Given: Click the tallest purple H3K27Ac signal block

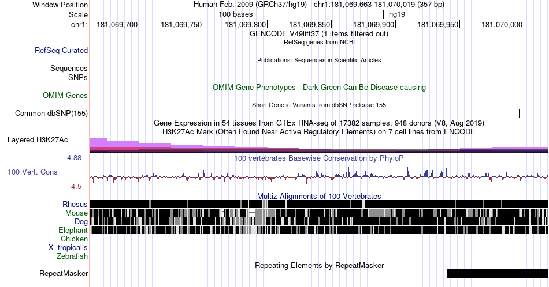Looking at the screenshot, I should click(x=98, y=142).
